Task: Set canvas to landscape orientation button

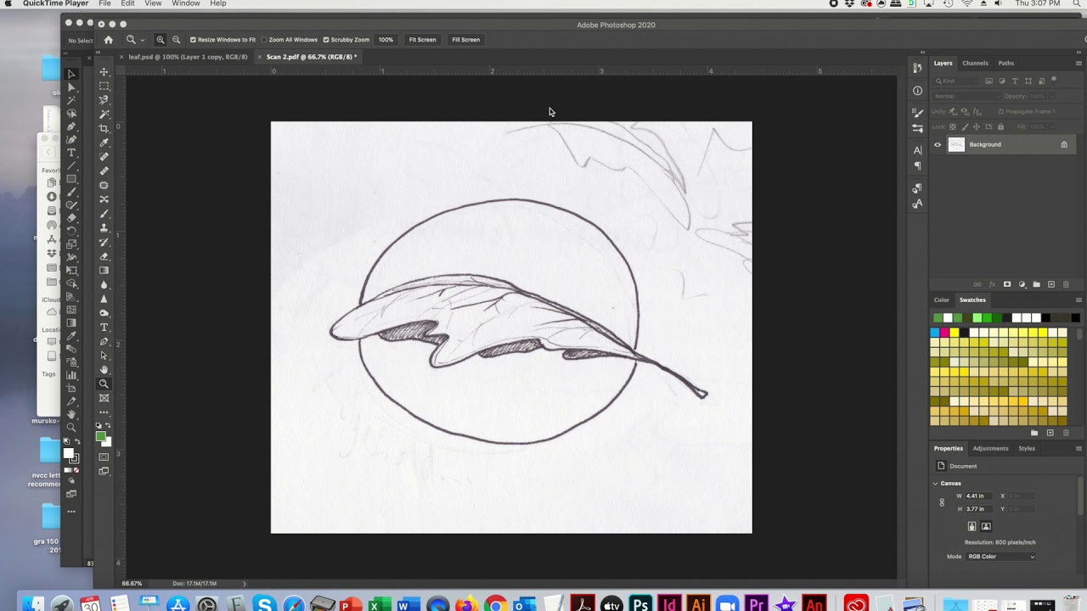Action: 986,526
